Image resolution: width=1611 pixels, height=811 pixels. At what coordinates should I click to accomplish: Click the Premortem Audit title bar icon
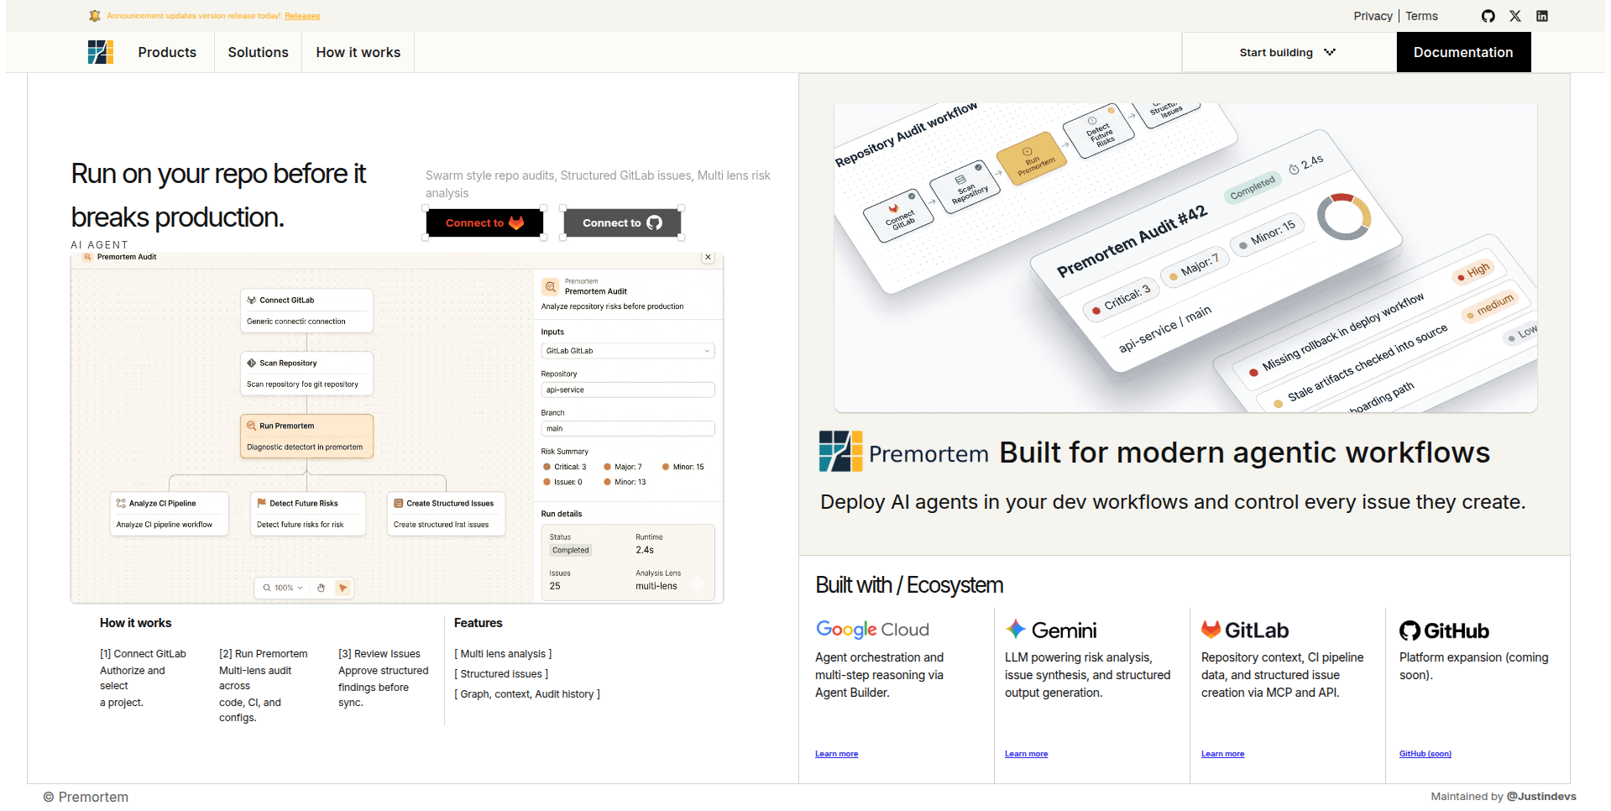click(88, 257)
